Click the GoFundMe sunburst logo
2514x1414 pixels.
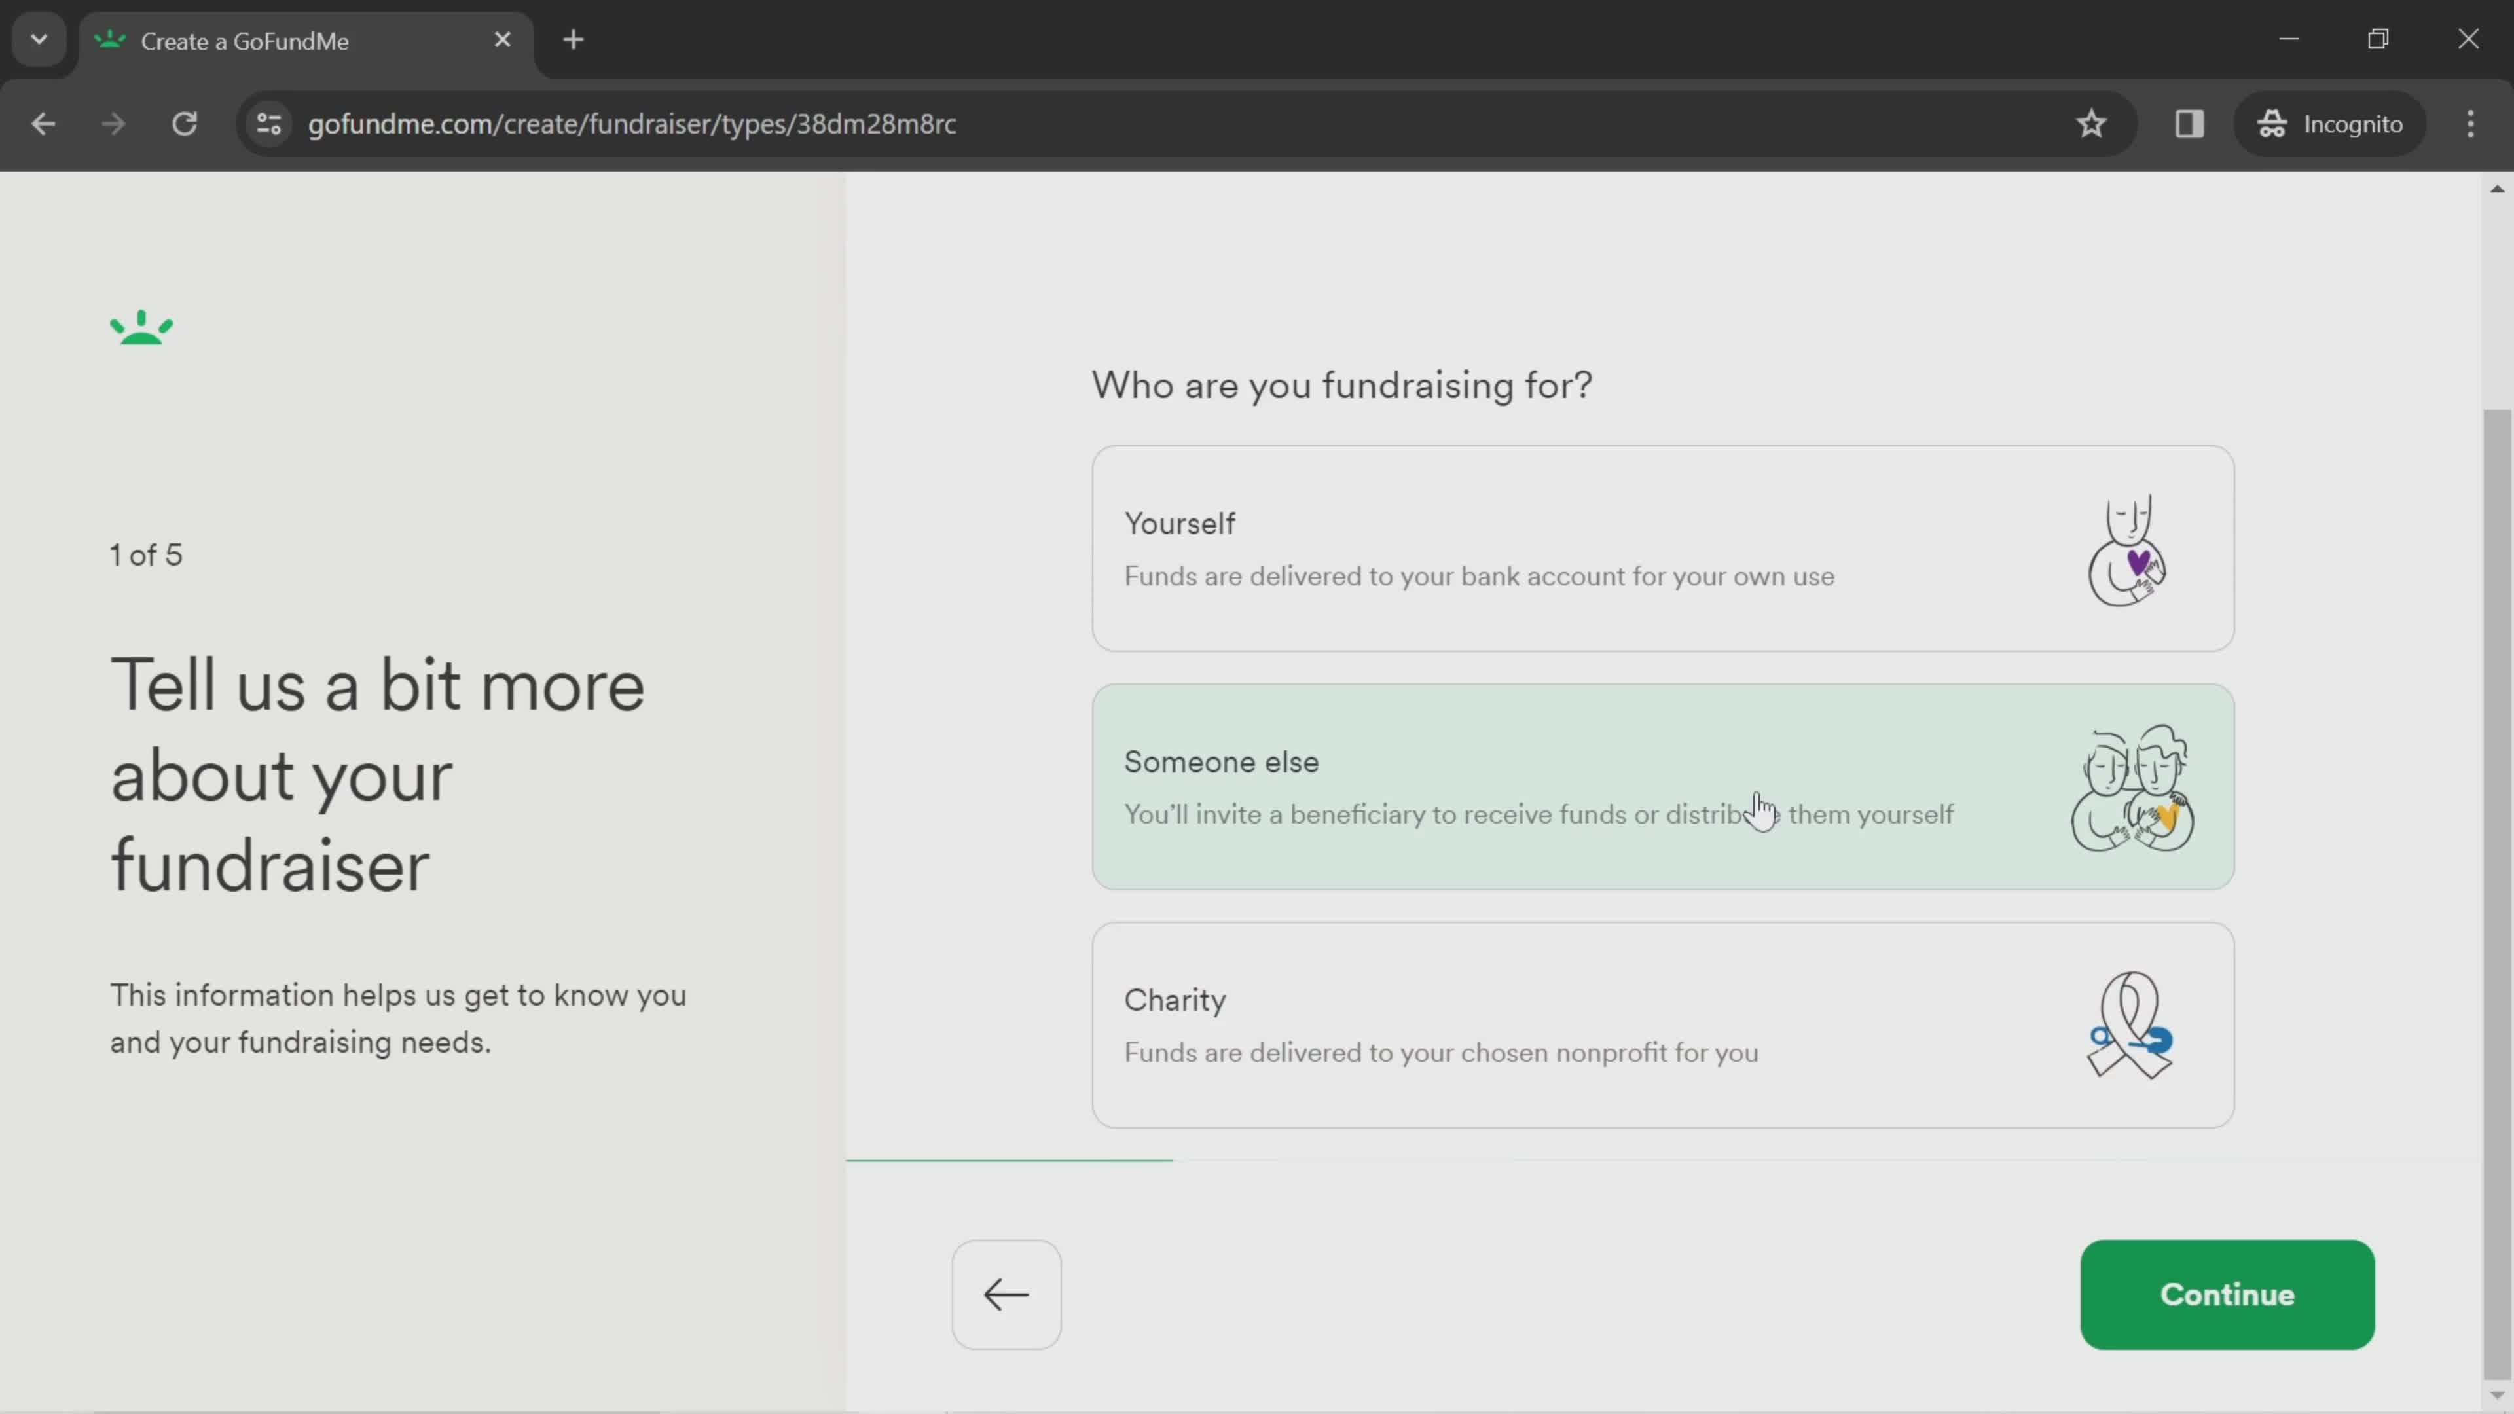coord(141,328)
